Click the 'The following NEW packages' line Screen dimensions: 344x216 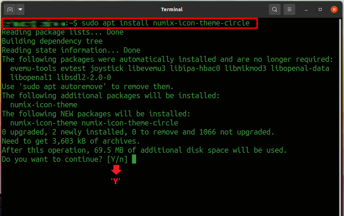coord(96,114)
